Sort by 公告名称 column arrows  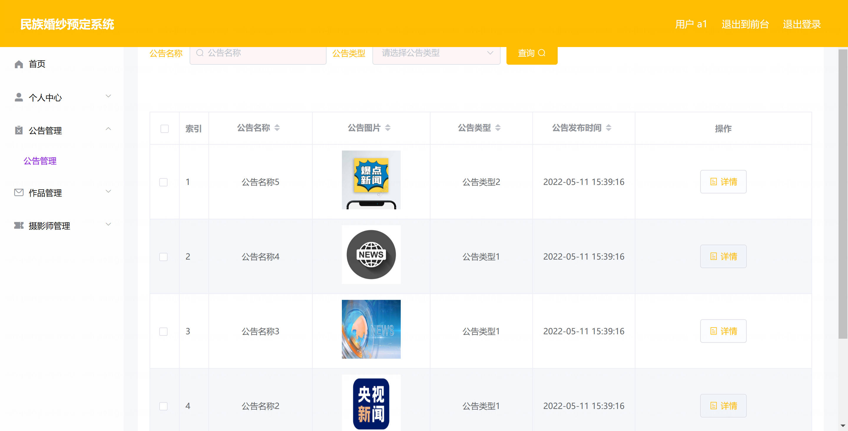[x=277, y=128]
